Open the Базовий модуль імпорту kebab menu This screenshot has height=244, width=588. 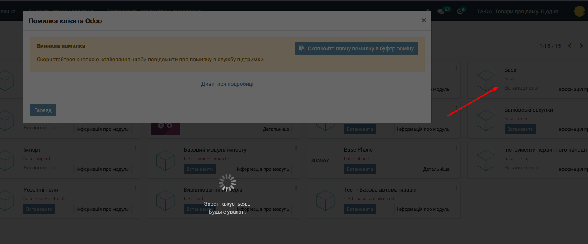[296, 148]
